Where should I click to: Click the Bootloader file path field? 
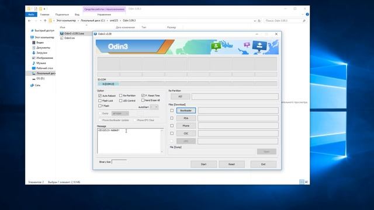point(238,110)
